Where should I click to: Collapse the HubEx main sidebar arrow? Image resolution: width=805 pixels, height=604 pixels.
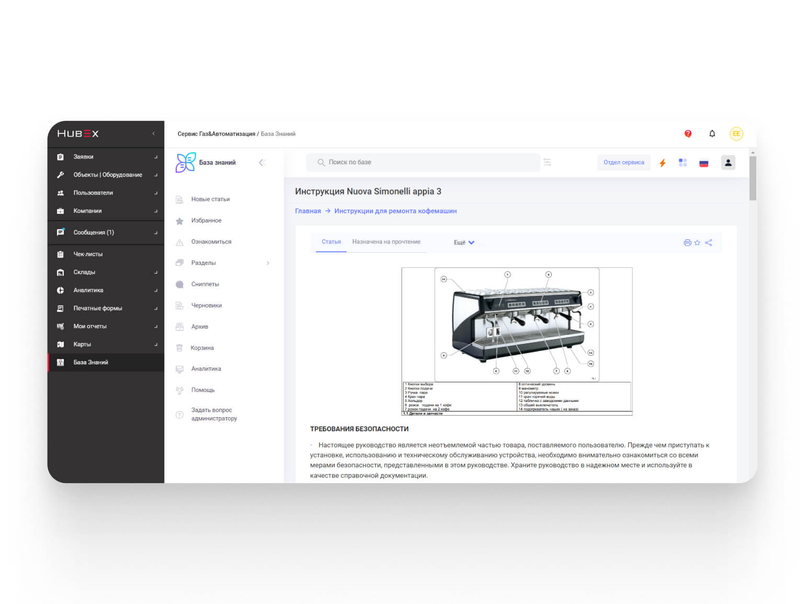[x=153, y=133]
